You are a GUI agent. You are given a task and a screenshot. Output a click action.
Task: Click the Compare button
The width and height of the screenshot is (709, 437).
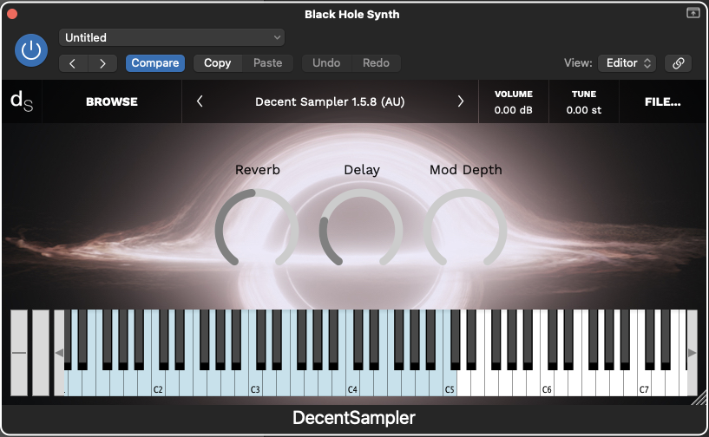155,63
